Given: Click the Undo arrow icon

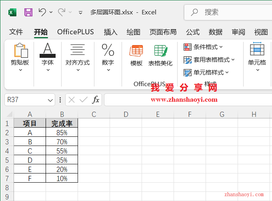Looking at the screenshot, I should [42, 12].
